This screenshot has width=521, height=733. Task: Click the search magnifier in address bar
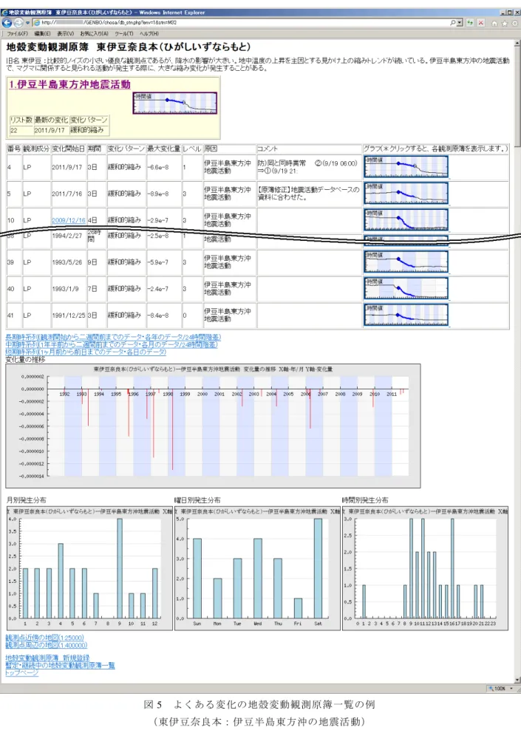coord(453,22)
